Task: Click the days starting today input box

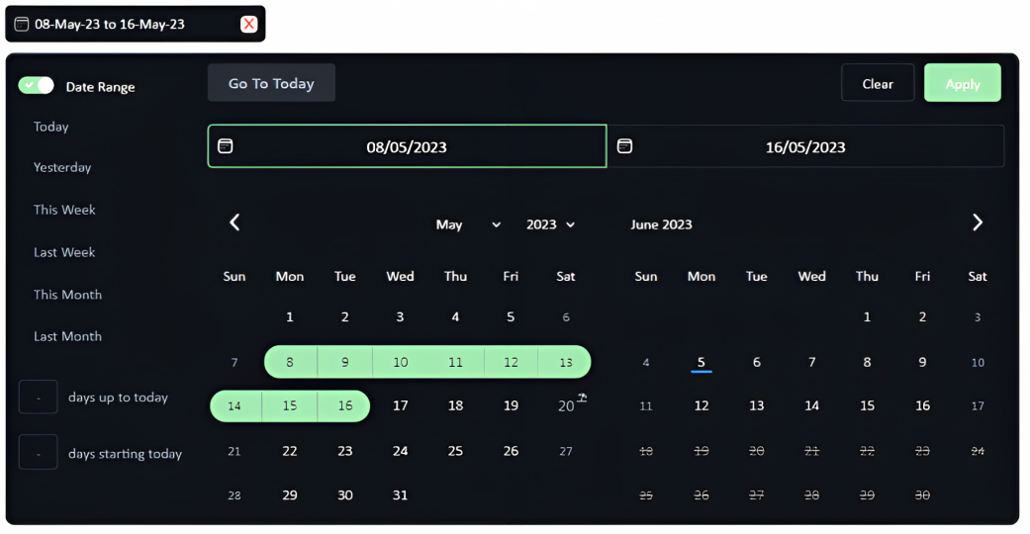Action: pyautogui.click(x=39, y=453)
